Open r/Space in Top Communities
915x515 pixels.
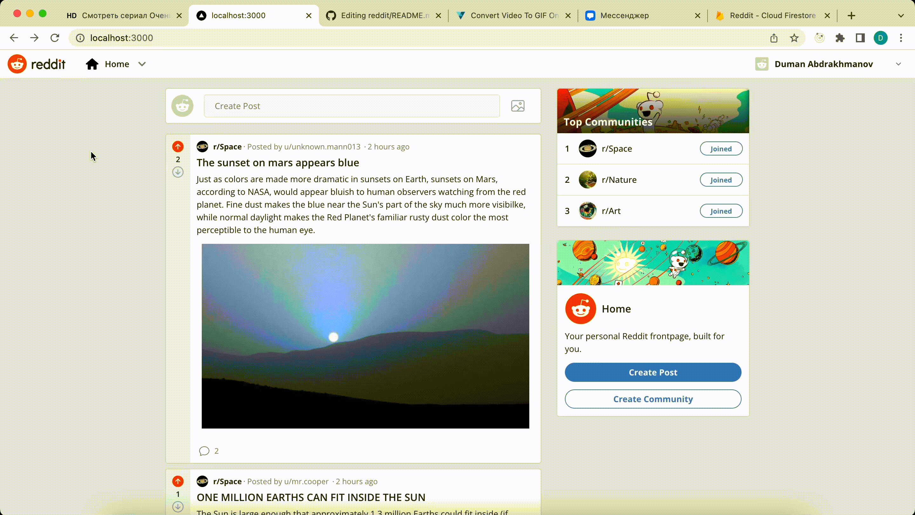(x=617, y=148)
